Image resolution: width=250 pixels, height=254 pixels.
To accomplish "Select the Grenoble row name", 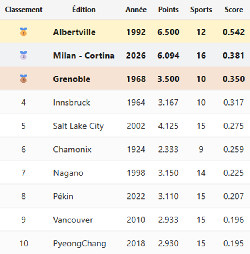I will pos(72,79).
